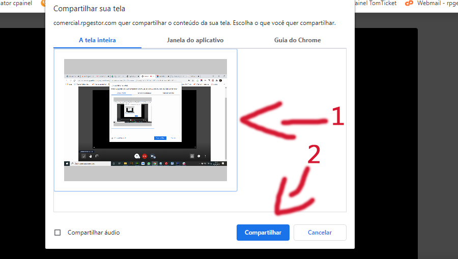The image size is (458, 259).
Task: Click the cPanel icon on Webmail bookmark
Action: pyautogui.click(x=409, y=3)
